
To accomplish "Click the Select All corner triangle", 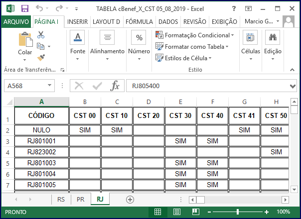I will coord(9,102).
